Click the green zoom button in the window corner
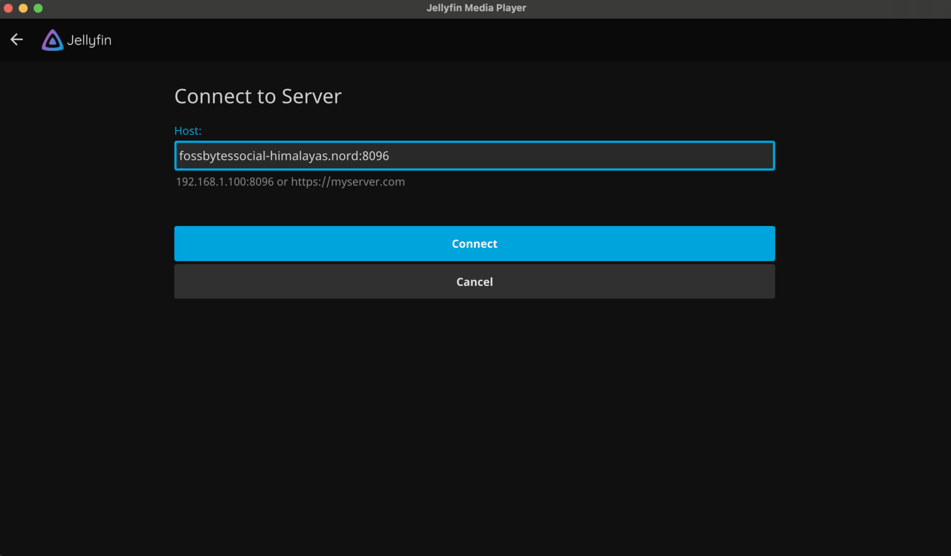The width and height of the screenshot is (951, 556). (x=38, y=8)
